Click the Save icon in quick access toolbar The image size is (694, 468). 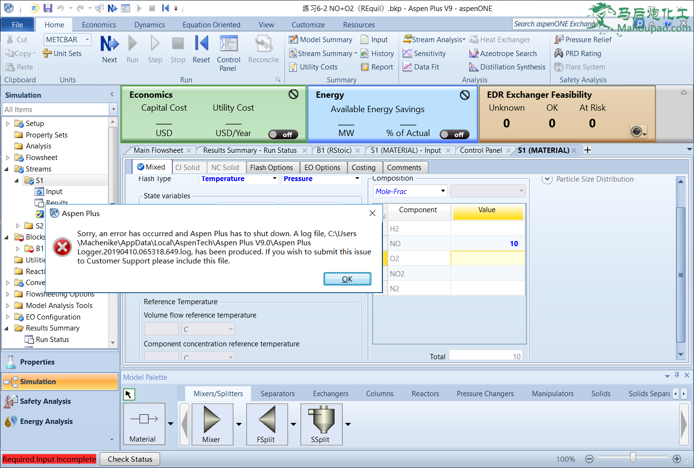pos(47,8)
